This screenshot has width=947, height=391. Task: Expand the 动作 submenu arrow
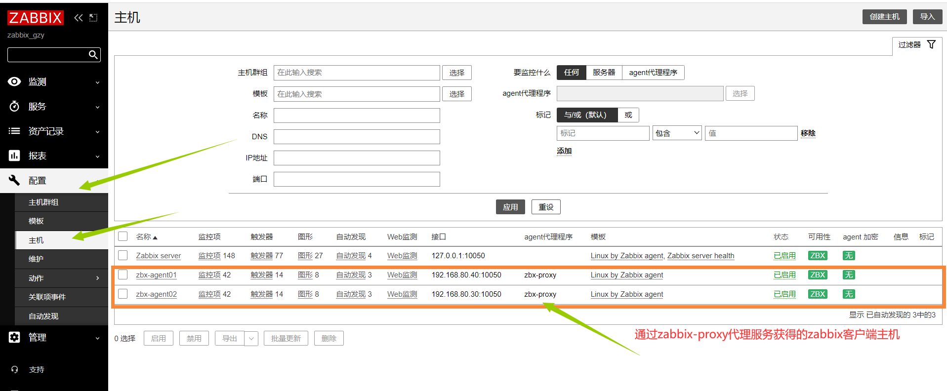click(x=97, y=278)
